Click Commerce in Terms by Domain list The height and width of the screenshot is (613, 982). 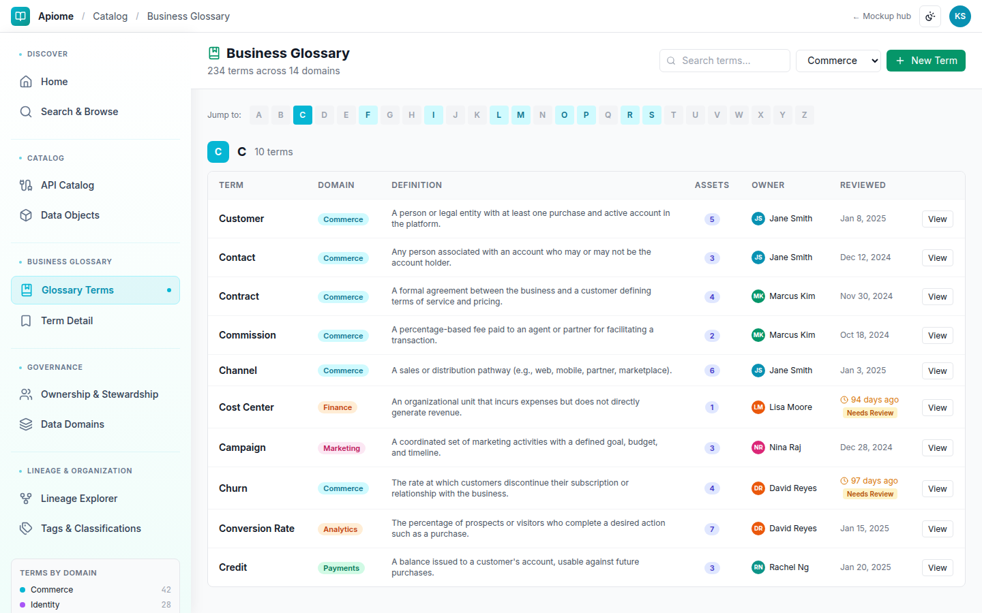(95, 590)
